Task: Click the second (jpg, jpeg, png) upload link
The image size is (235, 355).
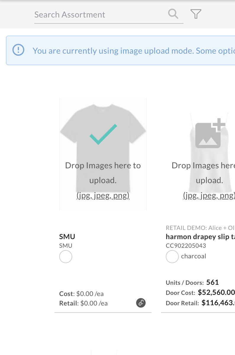Action: coord(209,195)
